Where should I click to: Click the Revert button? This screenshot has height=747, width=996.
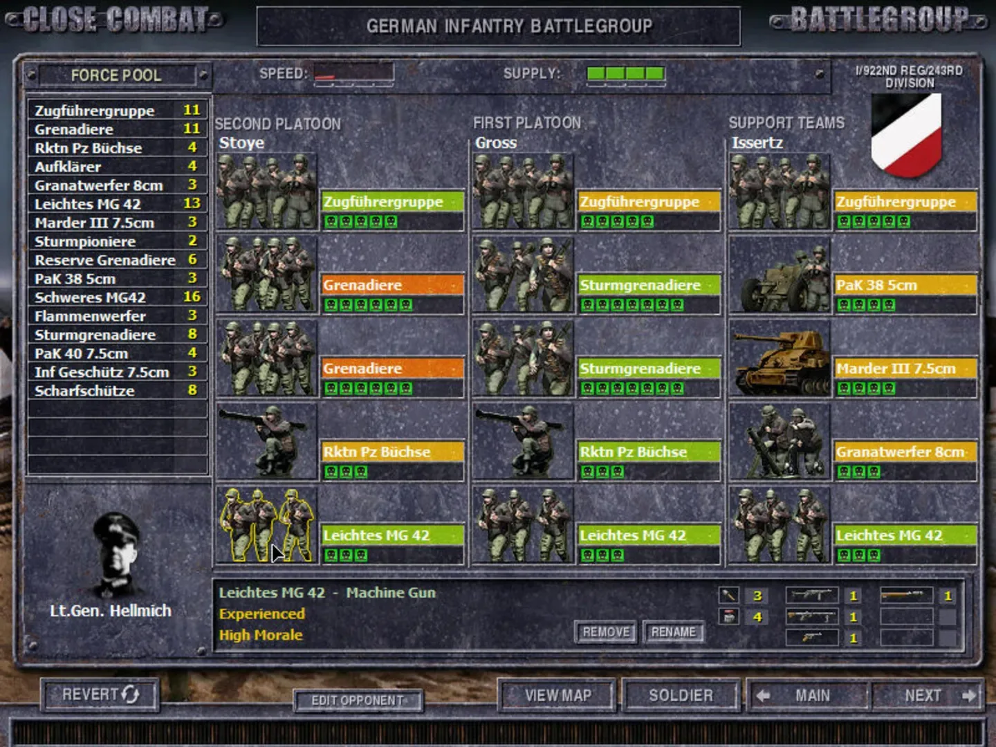[x=100, y=694]
